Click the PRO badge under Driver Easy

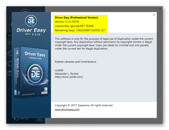click(28, 35)
